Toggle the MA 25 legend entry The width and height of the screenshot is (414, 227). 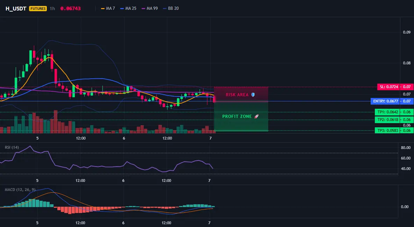point(128,8)
